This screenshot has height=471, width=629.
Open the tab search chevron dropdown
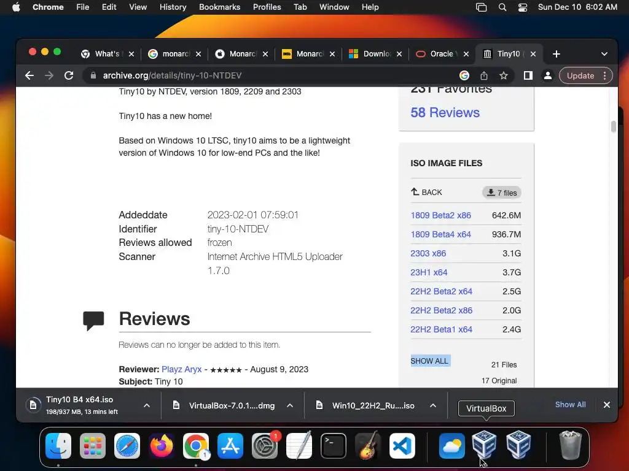[604, 54]
